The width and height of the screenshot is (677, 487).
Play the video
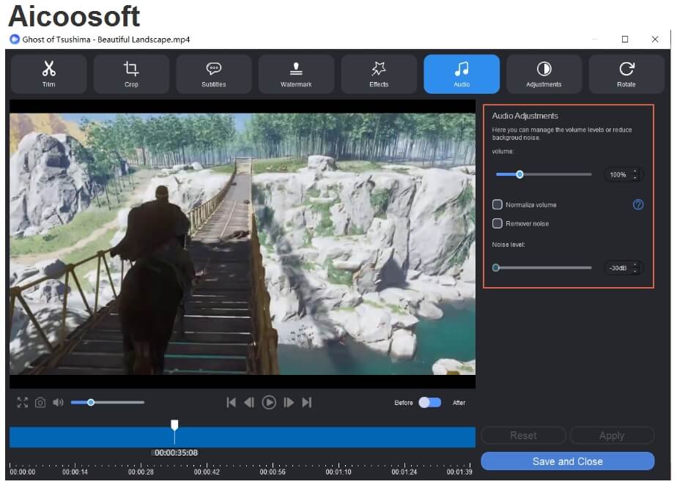coord(269,402)
